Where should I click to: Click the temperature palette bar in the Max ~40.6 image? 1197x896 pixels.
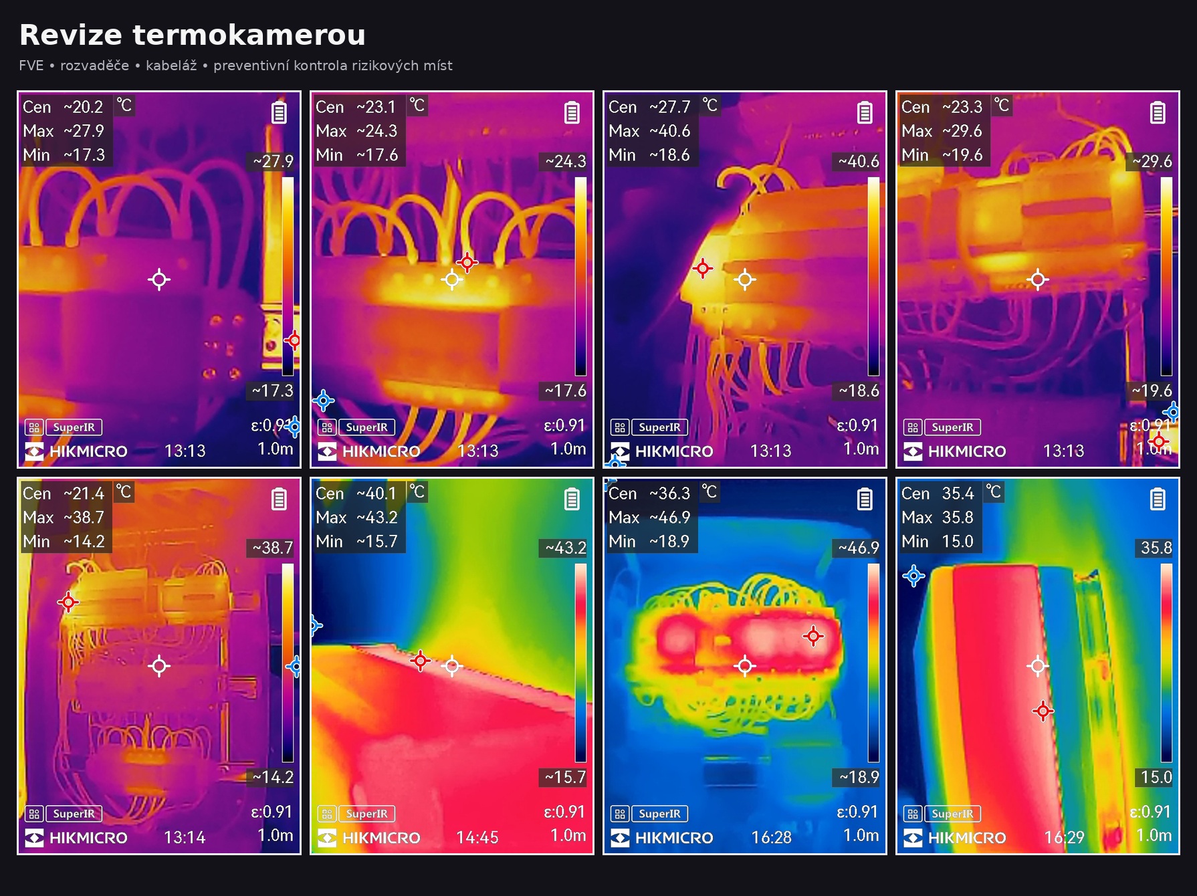(x=873, y=275)
